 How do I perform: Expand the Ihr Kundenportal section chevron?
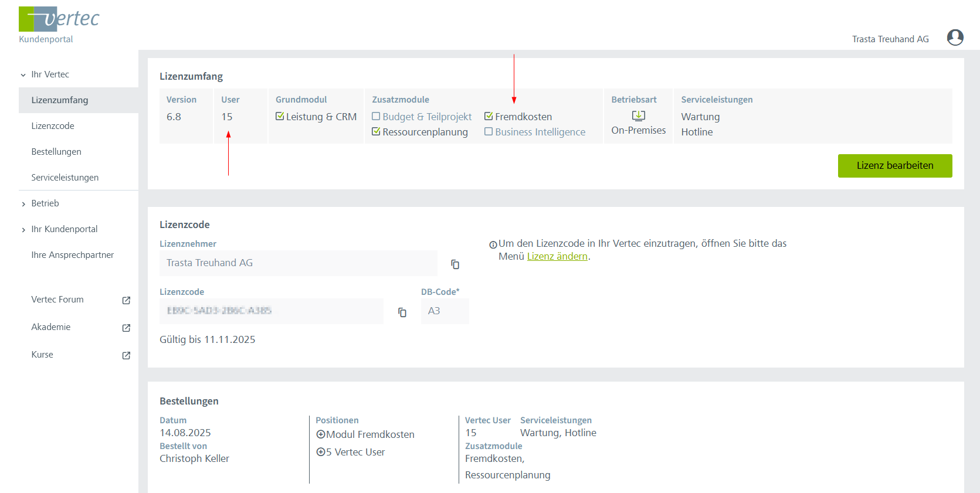23,230
